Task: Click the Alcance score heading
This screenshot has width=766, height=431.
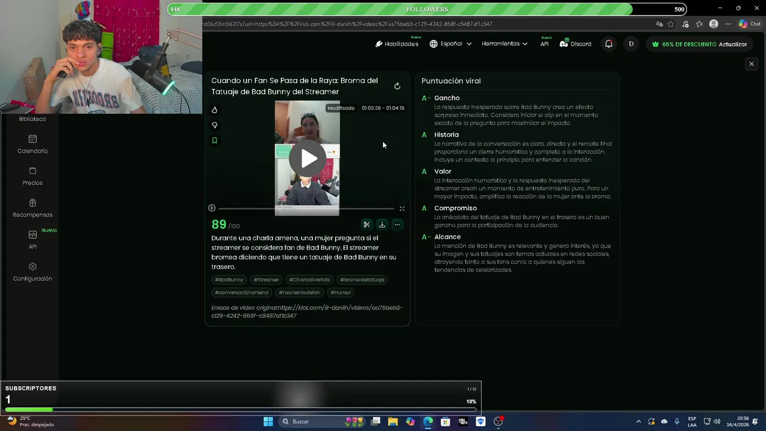Action: [x=448, y=237]
